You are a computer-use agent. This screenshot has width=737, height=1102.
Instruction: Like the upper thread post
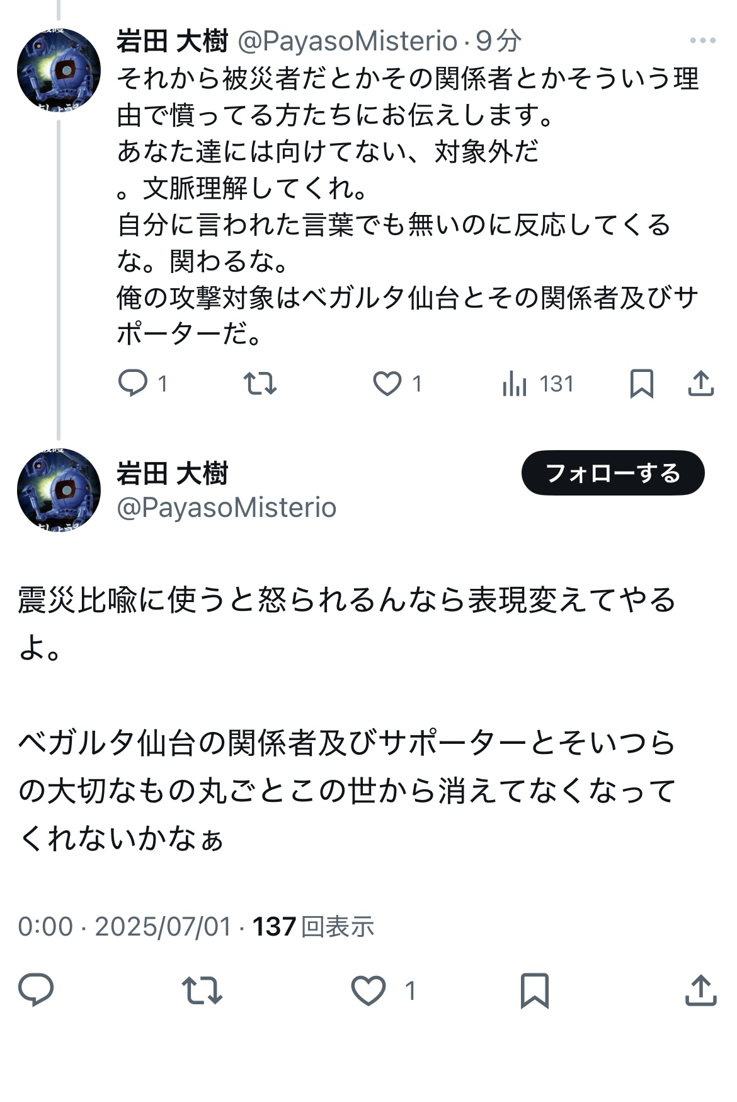pos(387,383)
